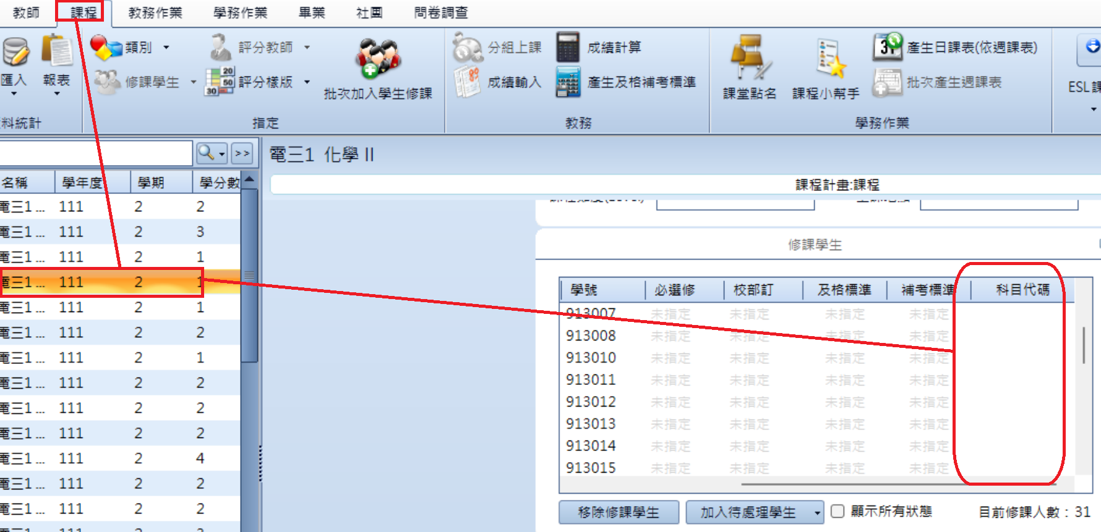Click the 及格標準 column header
This screenshot has width=1101, height=532.
844,289
